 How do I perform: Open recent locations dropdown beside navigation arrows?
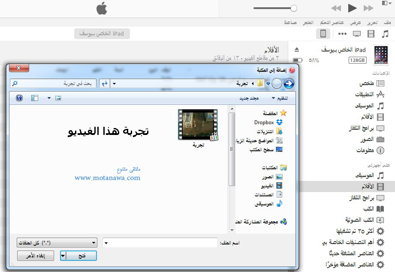pos(268,84)
